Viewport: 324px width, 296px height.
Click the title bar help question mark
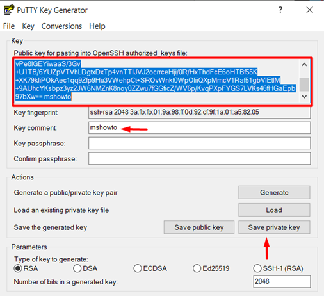tap(280, 10)
